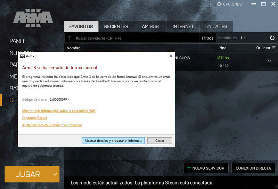Click the refresh servers icon
This screenshot has width=278, height=189.
(272, 38)
